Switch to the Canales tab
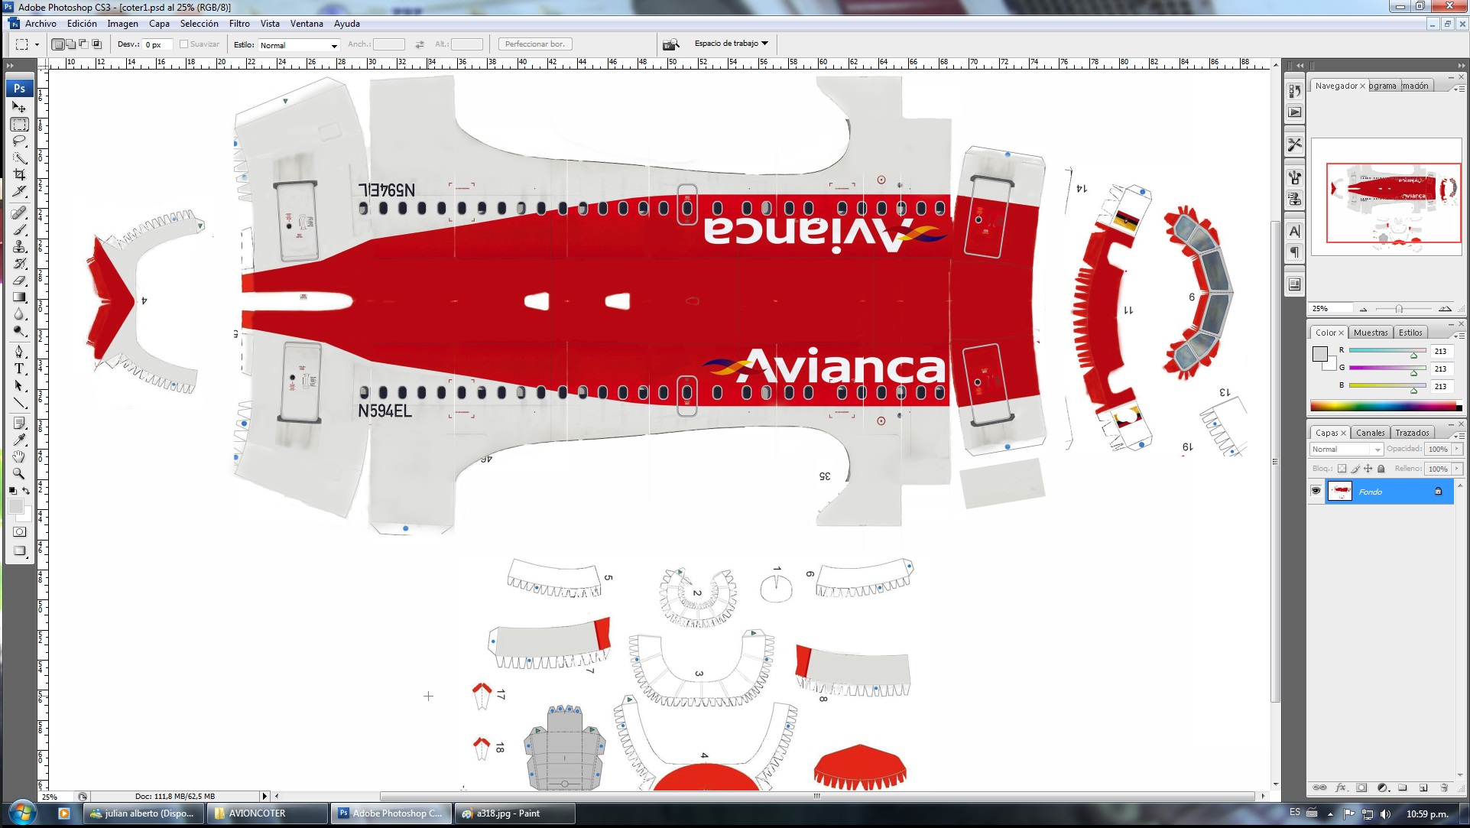 pos(1371,432)
